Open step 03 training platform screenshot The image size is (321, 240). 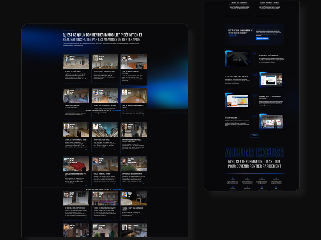(237, 101)
